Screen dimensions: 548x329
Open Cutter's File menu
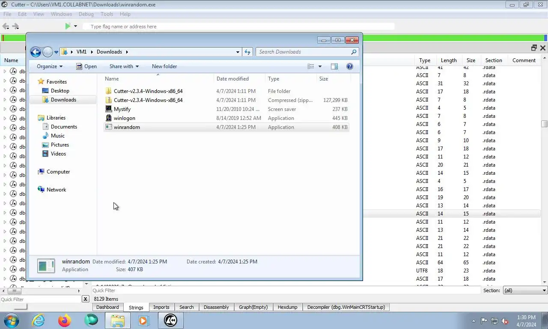click(x=7, y=14)
